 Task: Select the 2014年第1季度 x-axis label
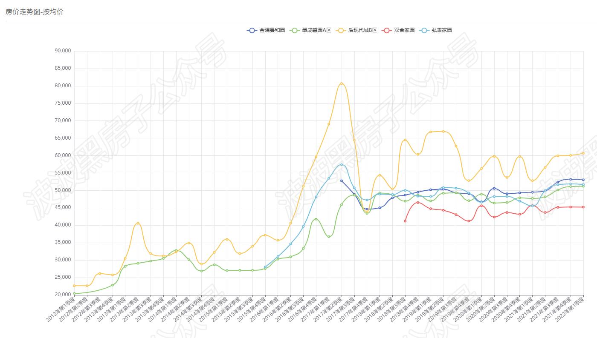coord(163,309)
